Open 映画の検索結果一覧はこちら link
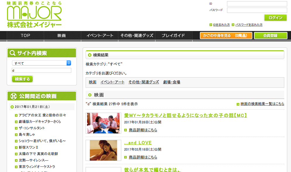This screenshot has height=172, width=291. [262, 104]
